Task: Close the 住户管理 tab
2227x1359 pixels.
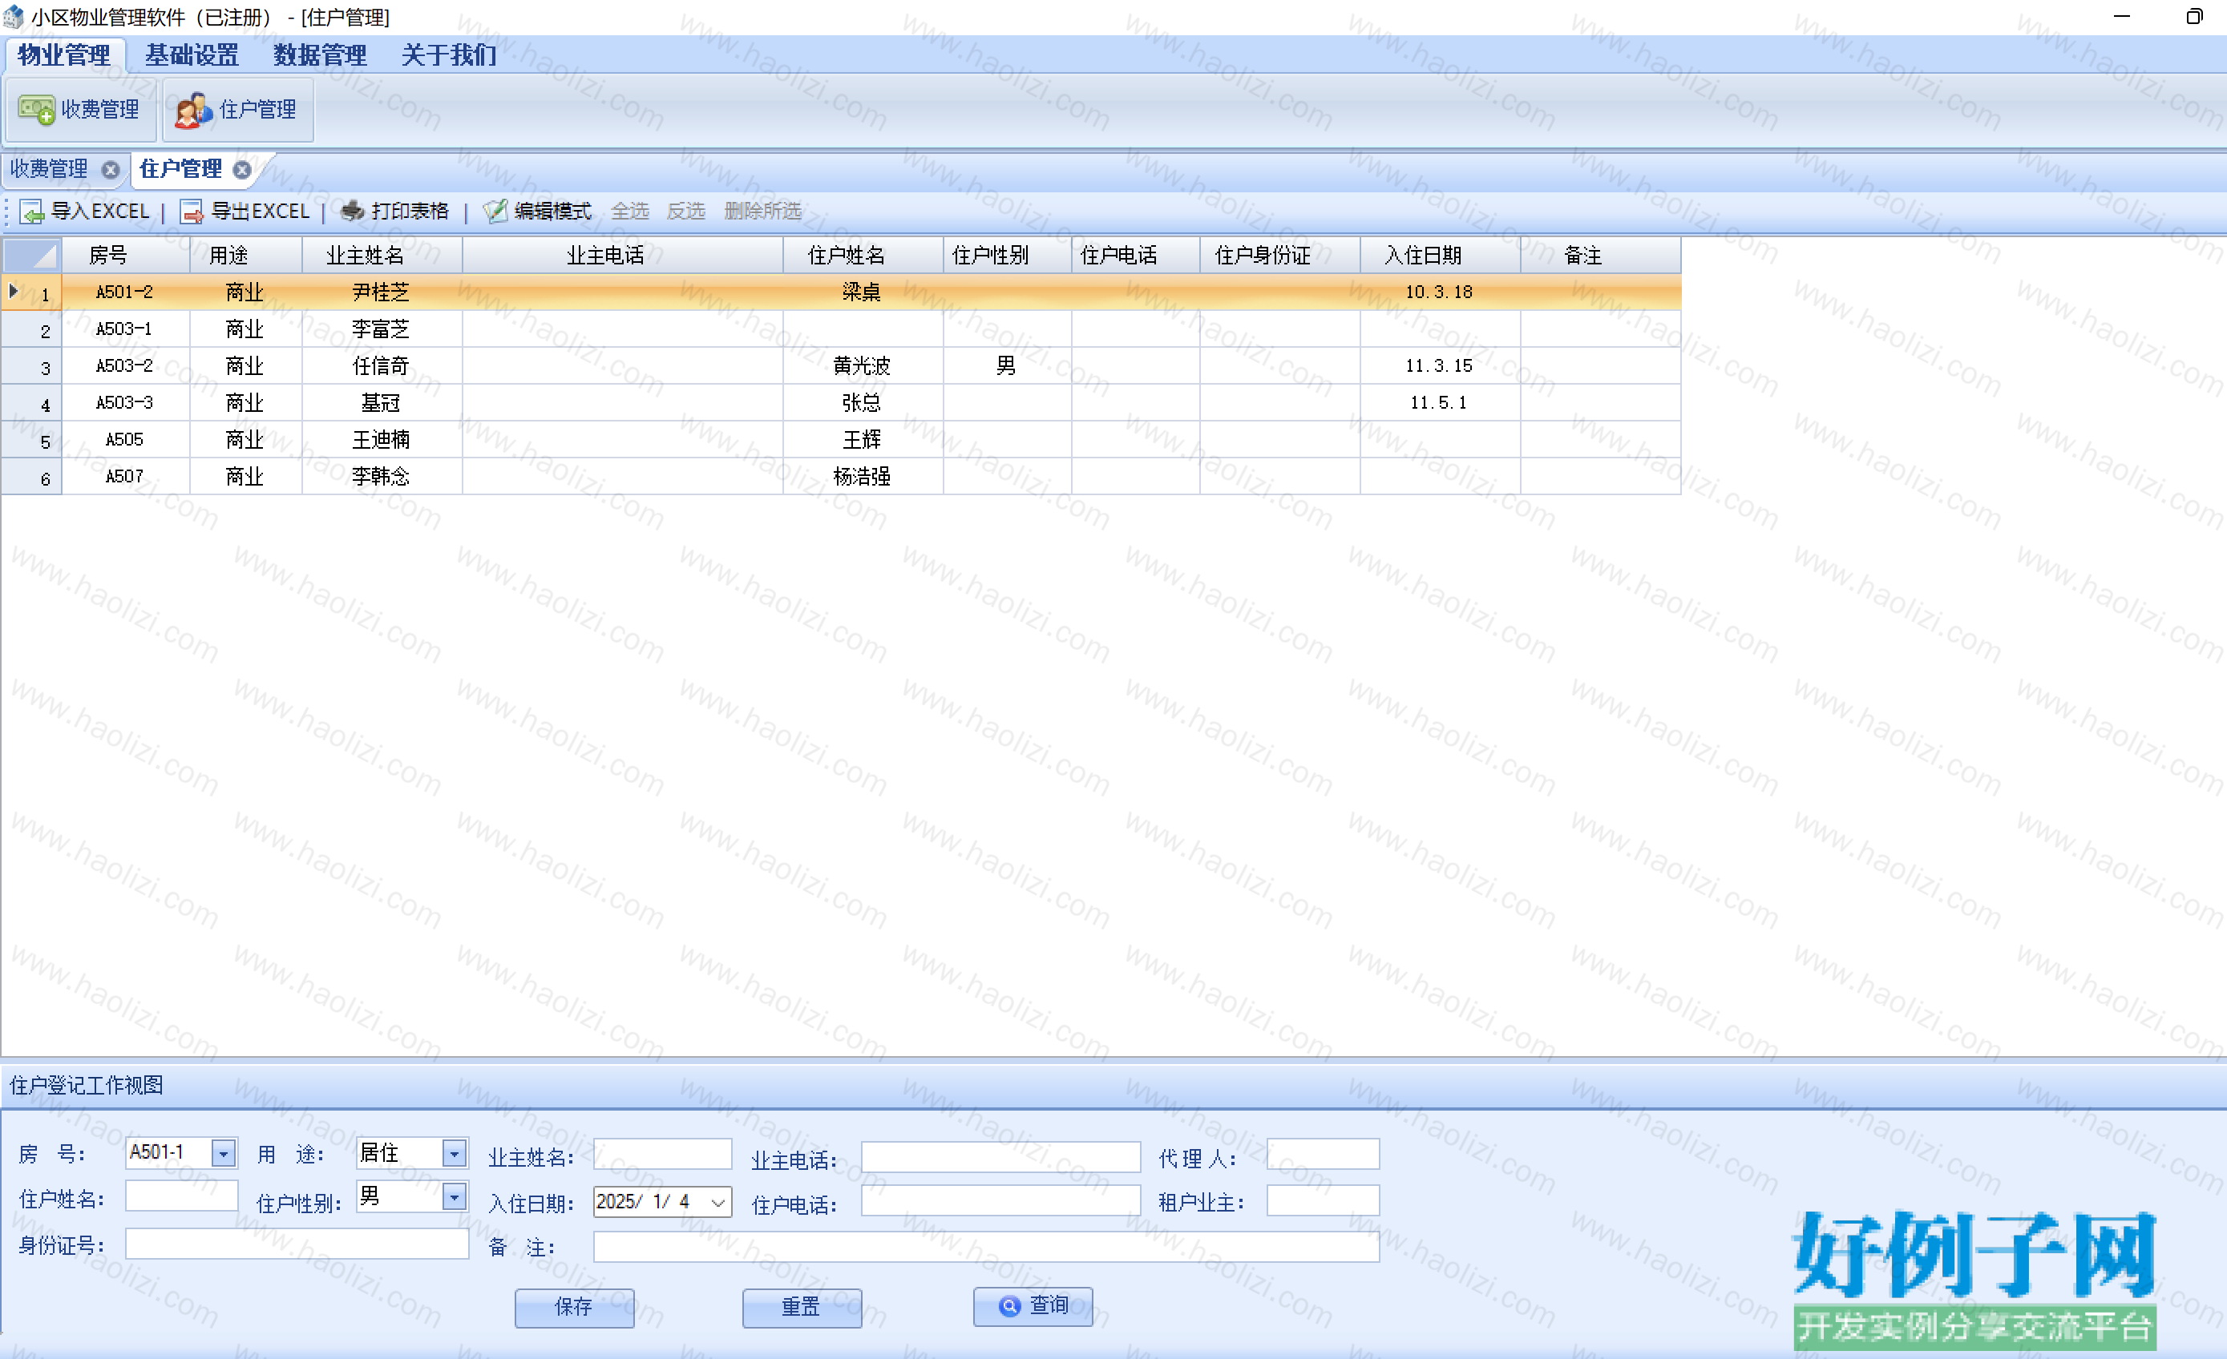Action: [x=242, y=170]
